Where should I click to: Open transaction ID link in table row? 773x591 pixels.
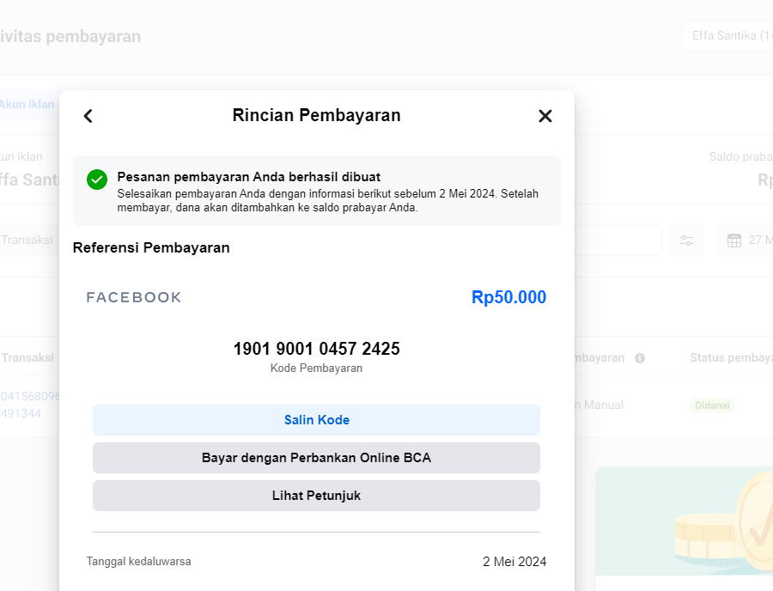tap(29, 405)
